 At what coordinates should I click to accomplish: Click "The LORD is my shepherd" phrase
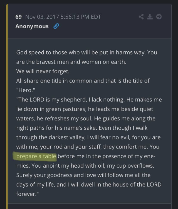(x=51, y=100)
